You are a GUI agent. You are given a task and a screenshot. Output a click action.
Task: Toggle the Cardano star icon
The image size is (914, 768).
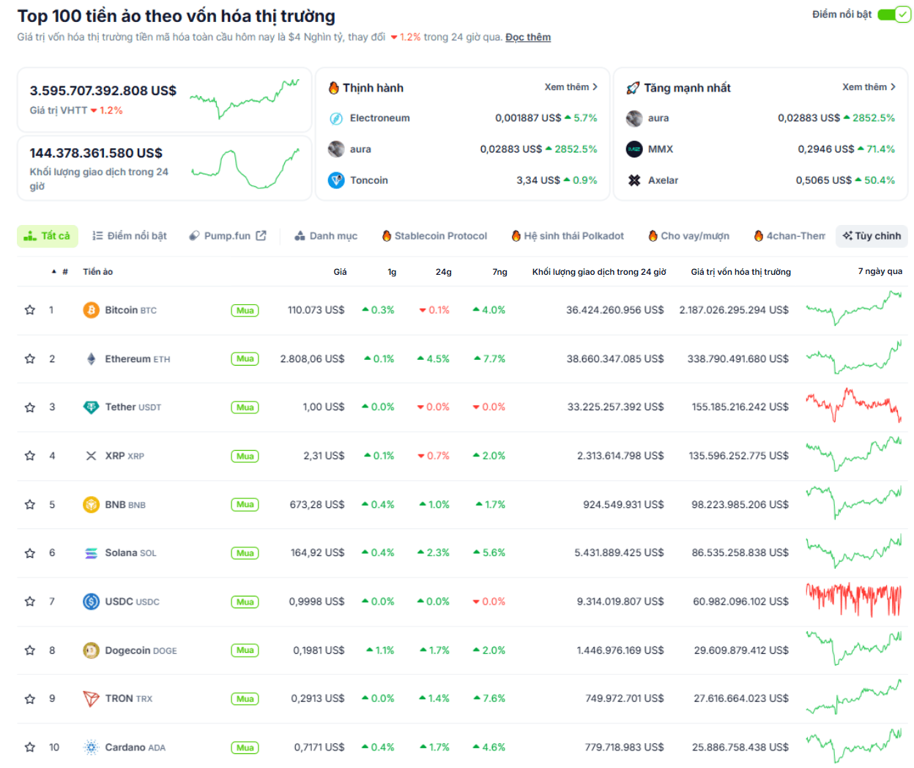click(x=30, y=747)
